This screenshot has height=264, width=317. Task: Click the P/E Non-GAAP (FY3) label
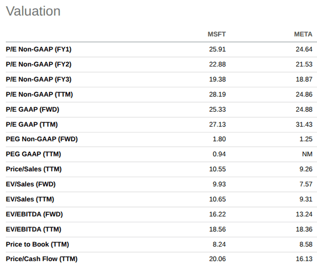39,79
